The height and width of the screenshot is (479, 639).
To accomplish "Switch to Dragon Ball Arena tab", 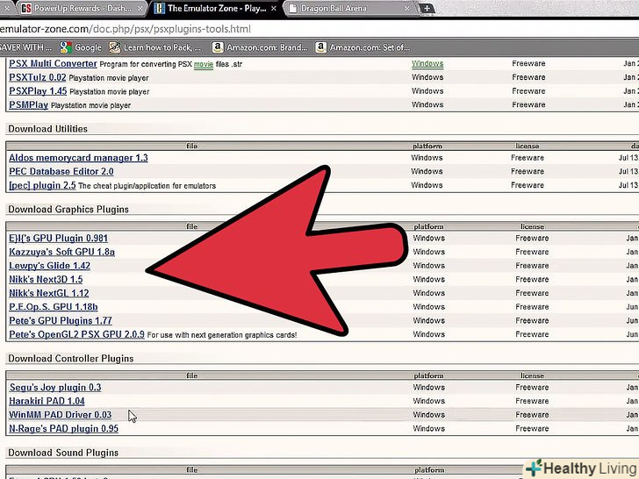I will [349, 8].
